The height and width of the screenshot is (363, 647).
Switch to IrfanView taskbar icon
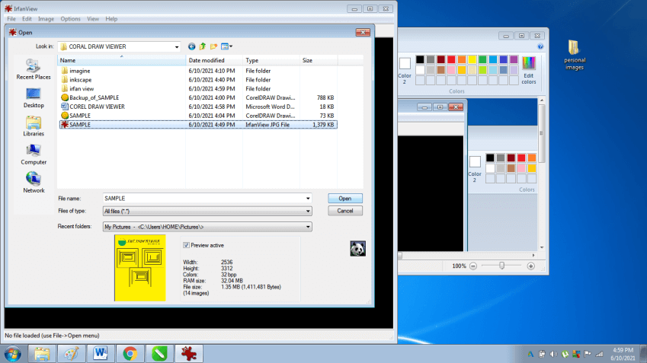pyautogui.click(x=188, y=354)
